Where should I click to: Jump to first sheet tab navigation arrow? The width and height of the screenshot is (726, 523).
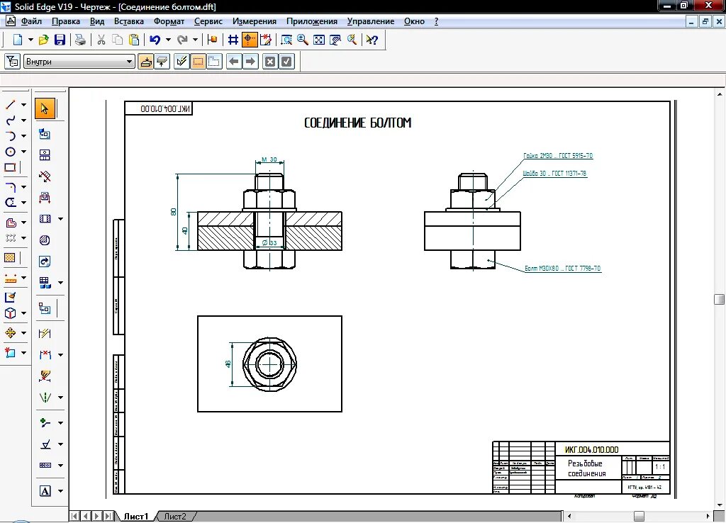tap(75, 516)
